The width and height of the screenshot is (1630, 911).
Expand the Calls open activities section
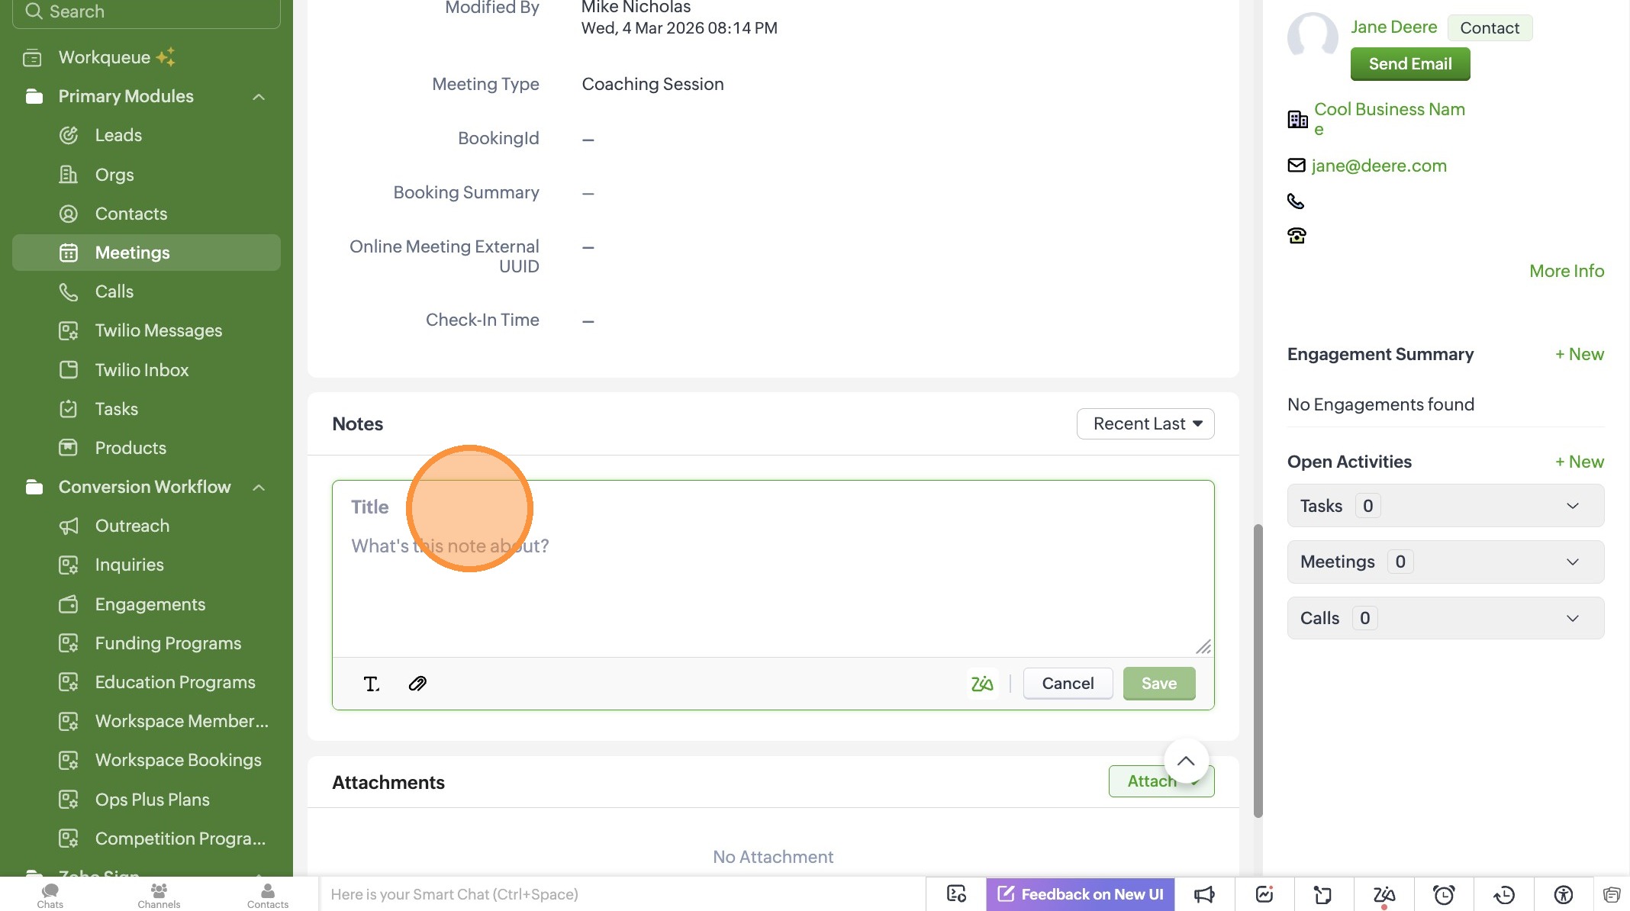pos(1572,618)
